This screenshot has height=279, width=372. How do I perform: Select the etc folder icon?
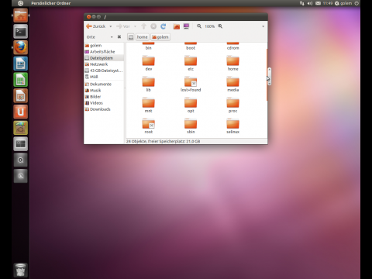(191, 61)
